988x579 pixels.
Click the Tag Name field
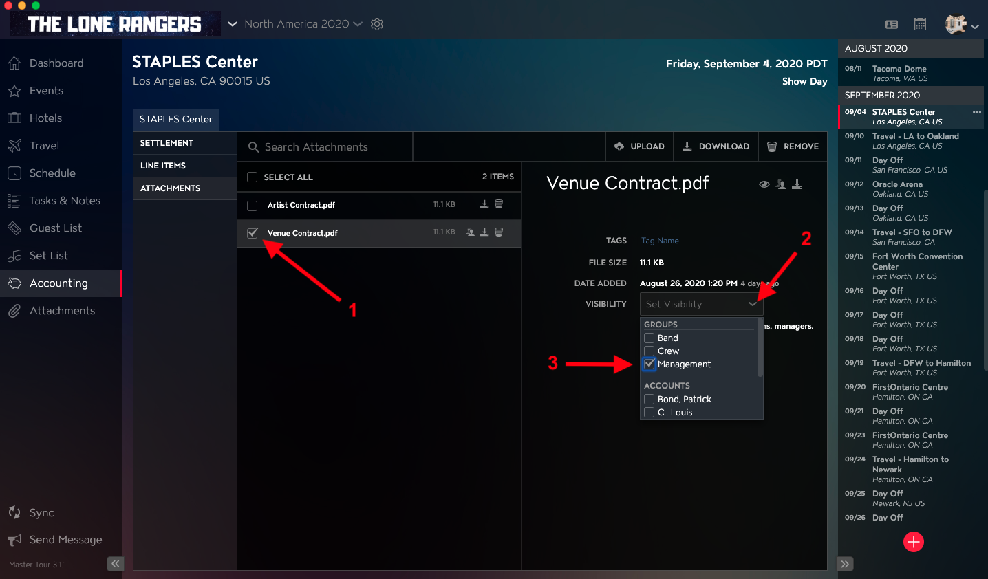(660, 241)
